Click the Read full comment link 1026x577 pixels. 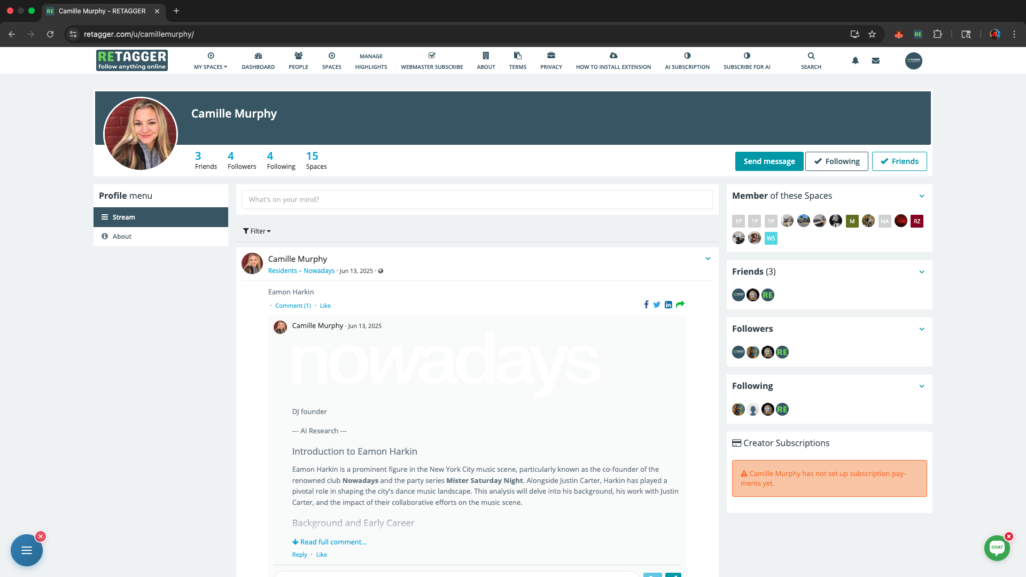(x=330, y=542)
